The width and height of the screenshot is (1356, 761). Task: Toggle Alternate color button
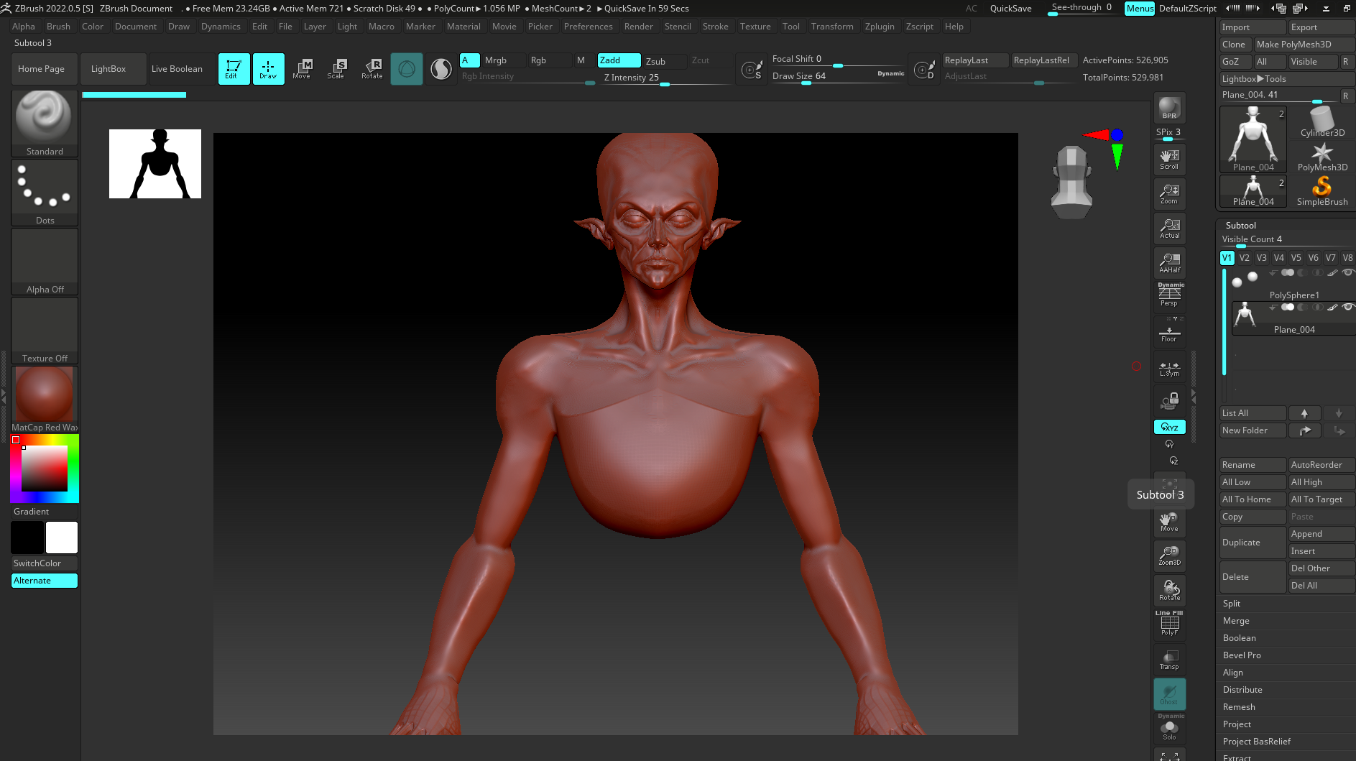[x=45, y=581]
